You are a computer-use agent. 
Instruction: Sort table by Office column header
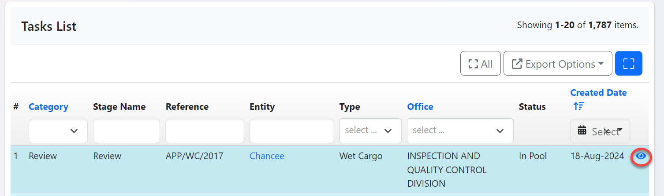(420, 107)
